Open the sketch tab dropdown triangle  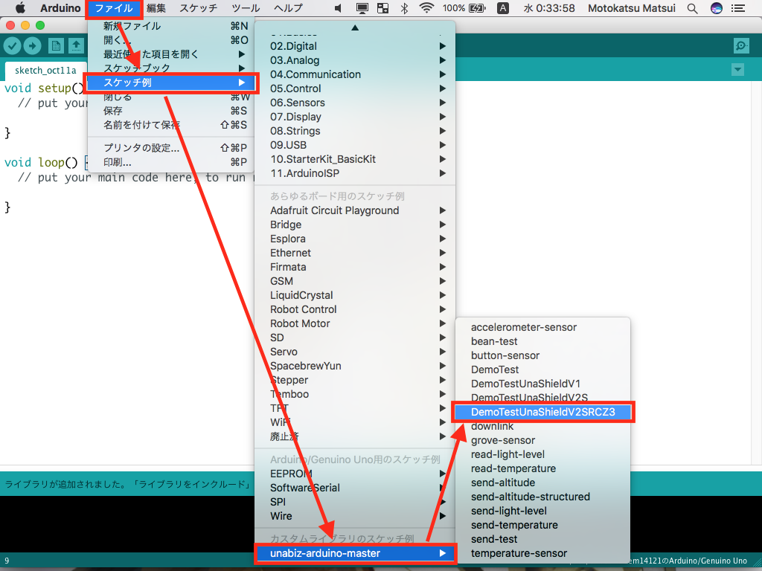[737, 69]
